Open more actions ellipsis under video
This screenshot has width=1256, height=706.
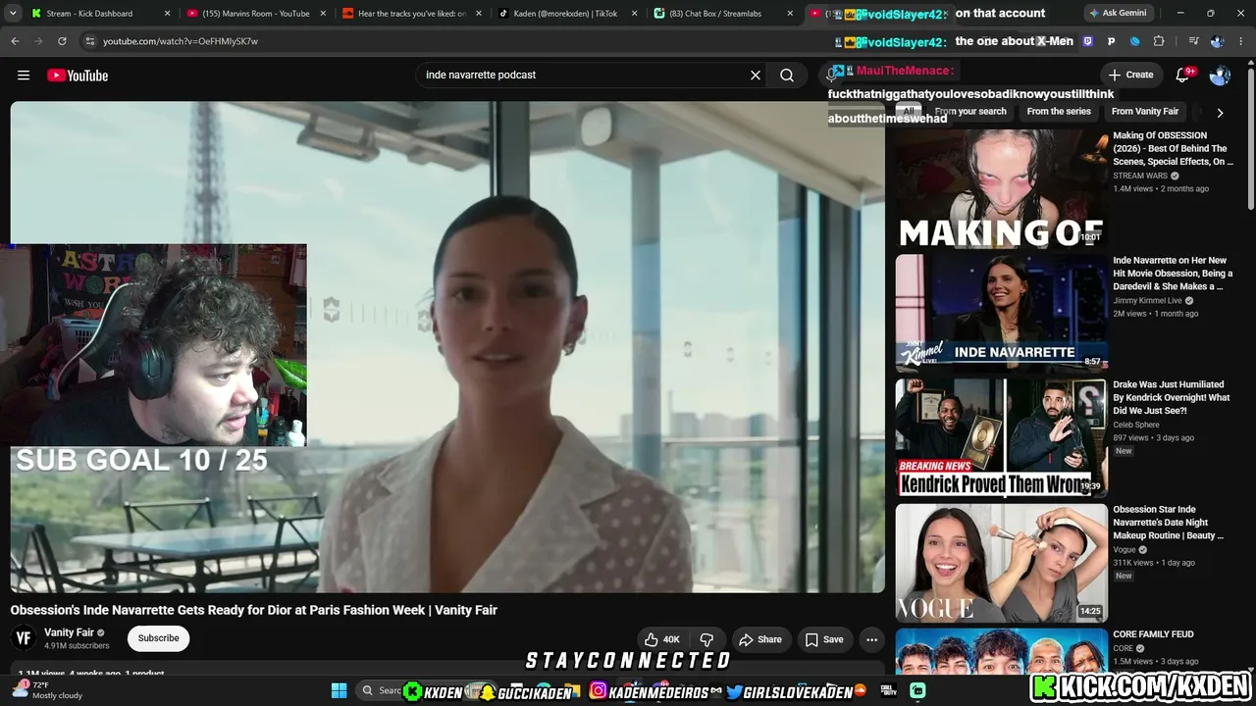(871, 639)
